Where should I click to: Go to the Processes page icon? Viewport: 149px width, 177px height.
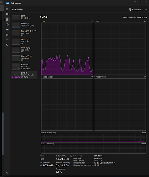tap(7, 15)
